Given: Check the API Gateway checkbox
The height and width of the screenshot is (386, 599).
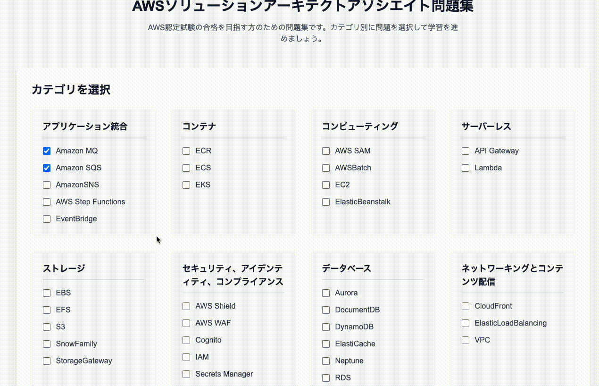Looking at the screenshot, I should click(x=466, y=151).
